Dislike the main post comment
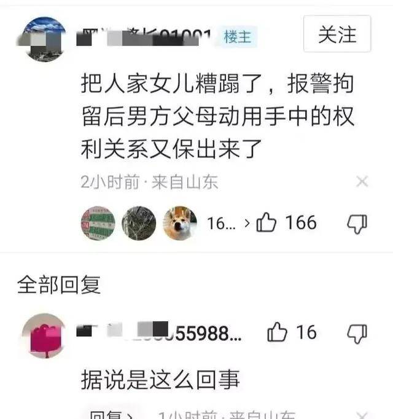Image resolution: width=393 pixels, height=419 pixels. (x=357, y=224)
